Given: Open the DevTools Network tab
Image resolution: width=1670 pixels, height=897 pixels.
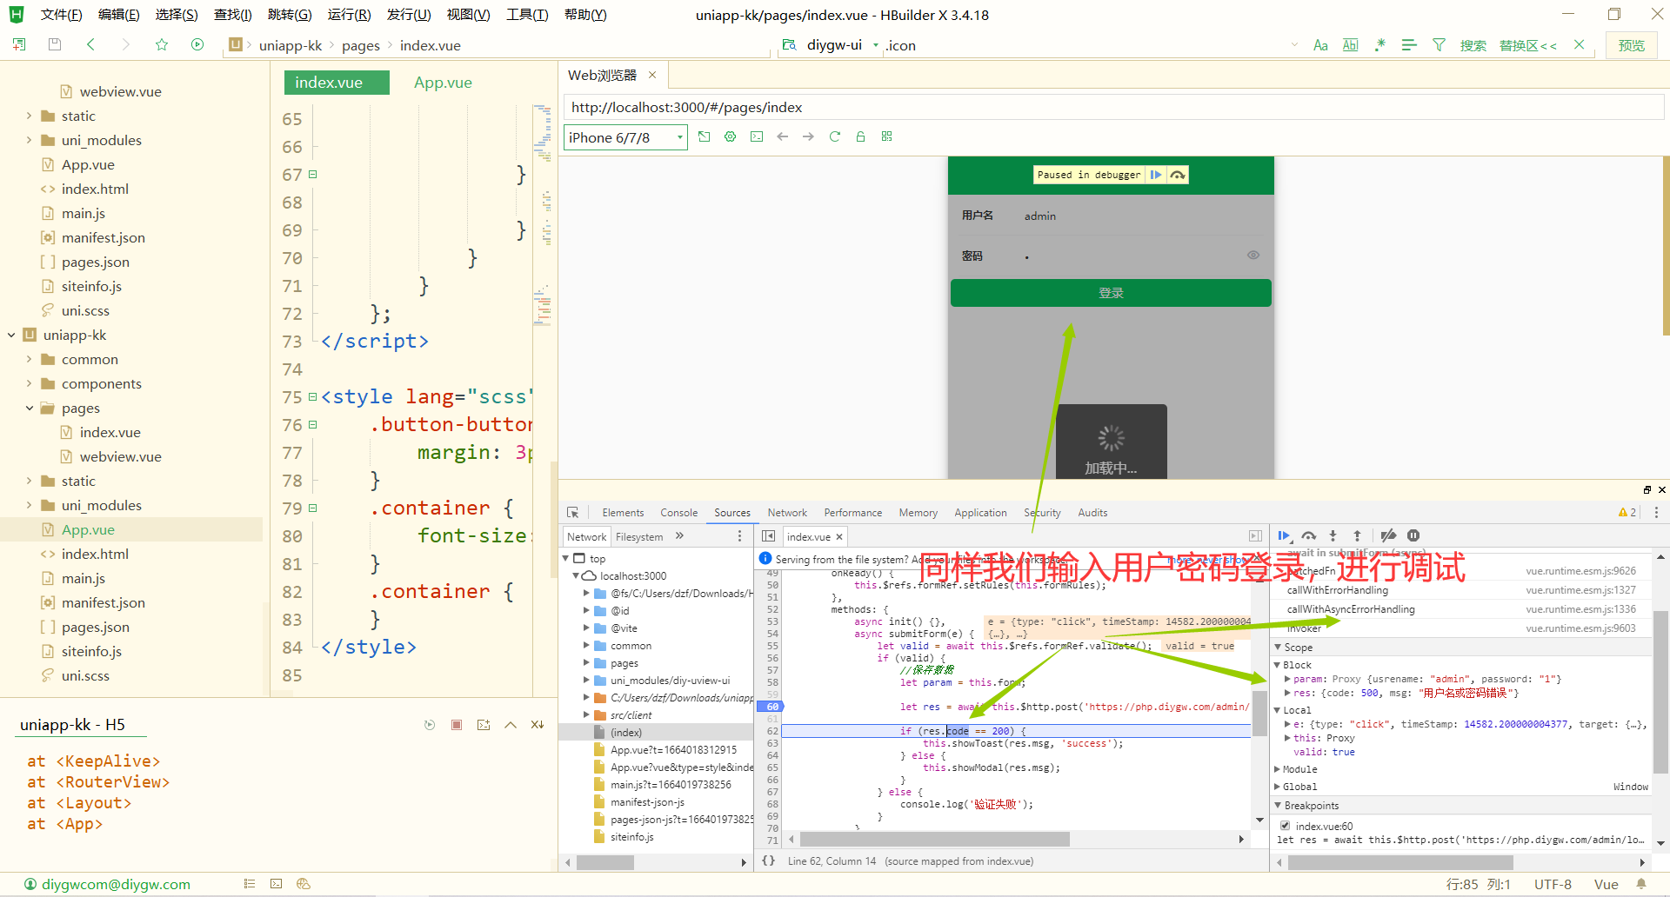Looking at the screenshot, I should pos(787,513).
